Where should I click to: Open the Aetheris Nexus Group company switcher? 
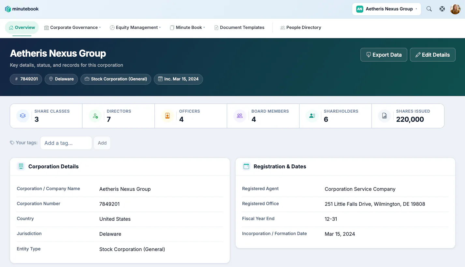coord(386,9)
